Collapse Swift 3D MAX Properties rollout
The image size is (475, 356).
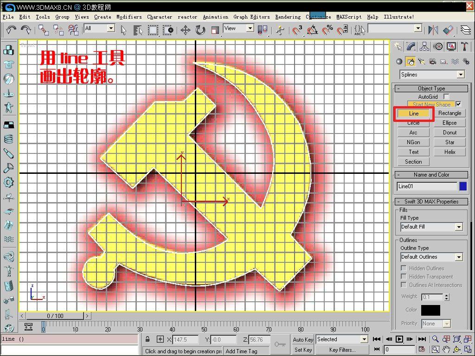click(x=431, y=202)
